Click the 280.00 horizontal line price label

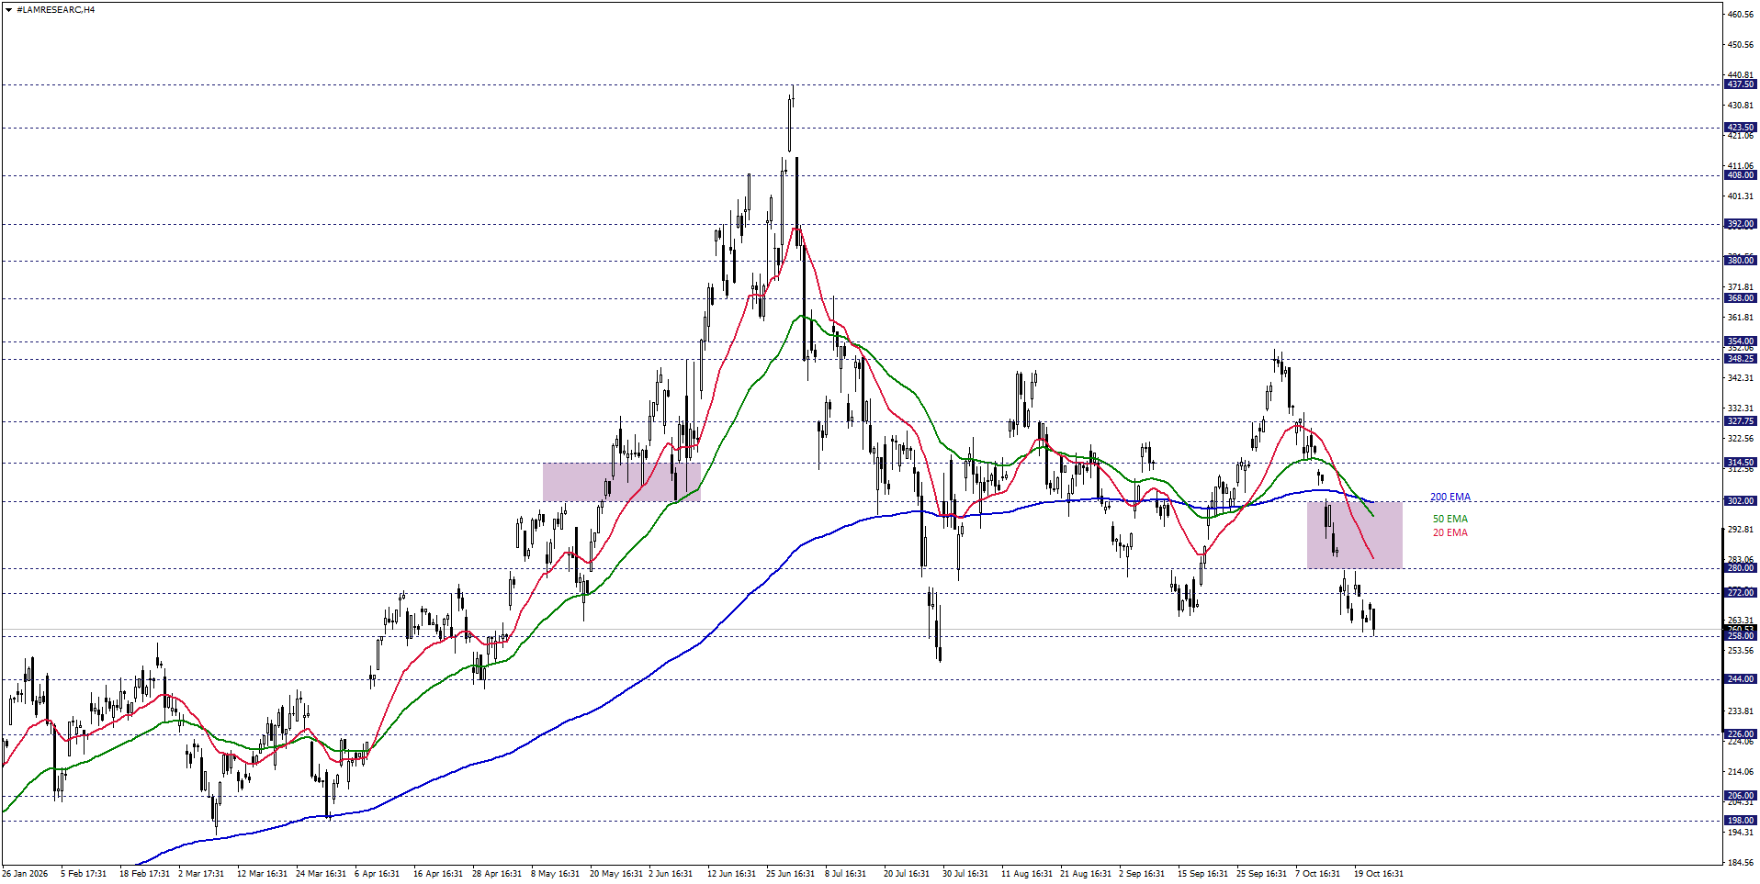(x=1740, y=568)
